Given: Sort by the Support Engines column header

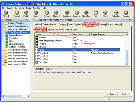Looking at the screenshot, I should click(105, 34).
